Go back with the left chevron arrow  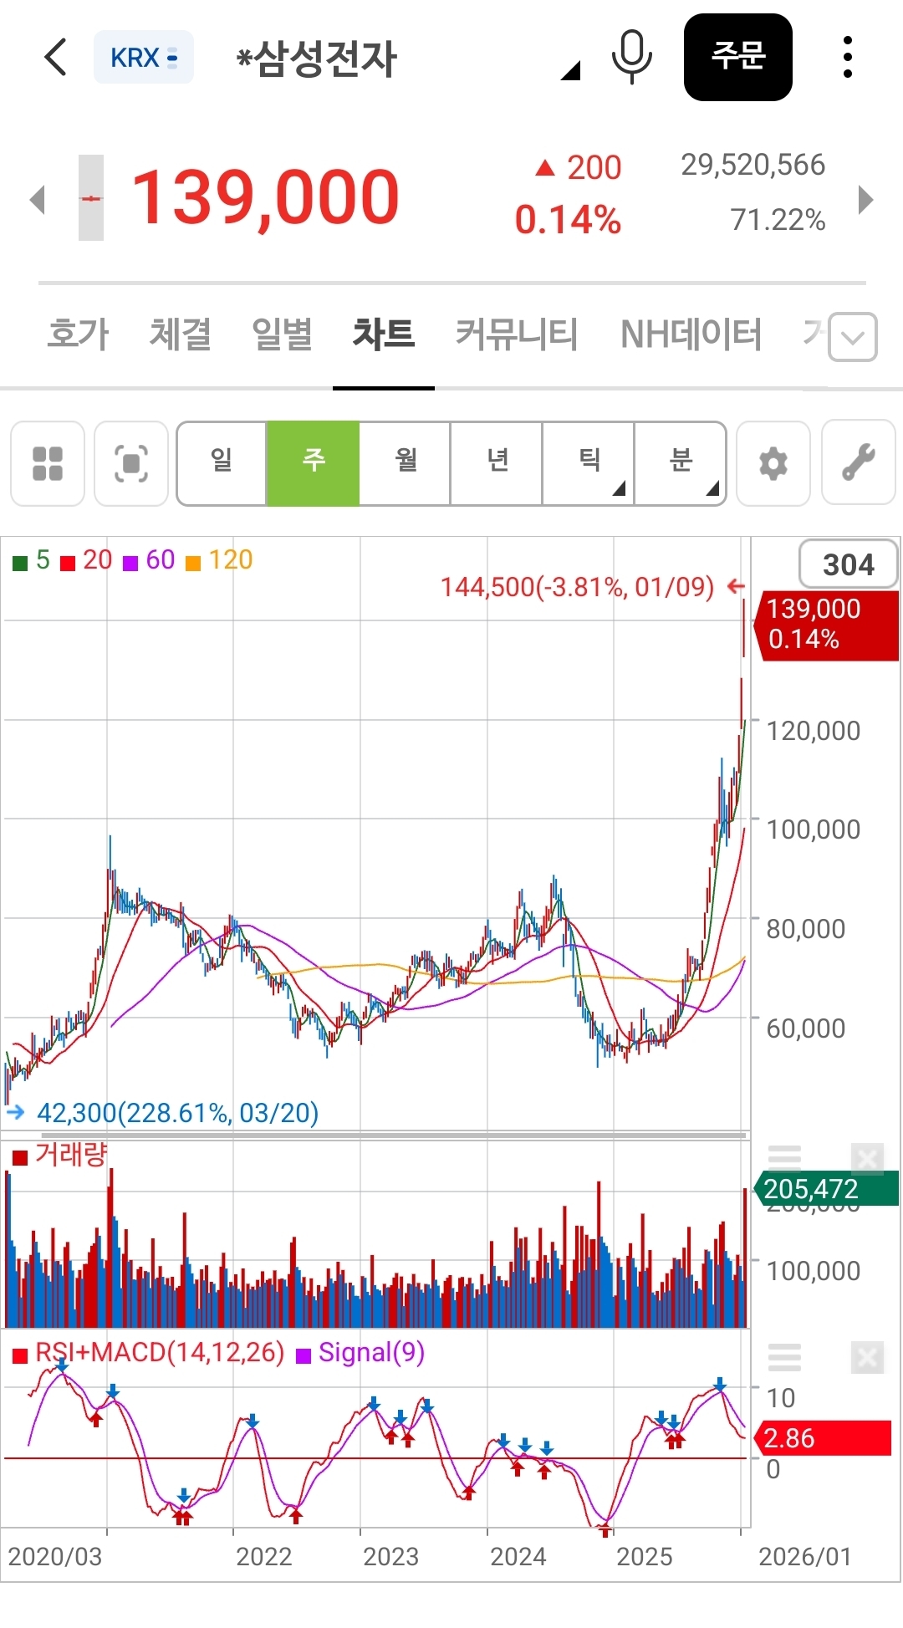[55, 57]
